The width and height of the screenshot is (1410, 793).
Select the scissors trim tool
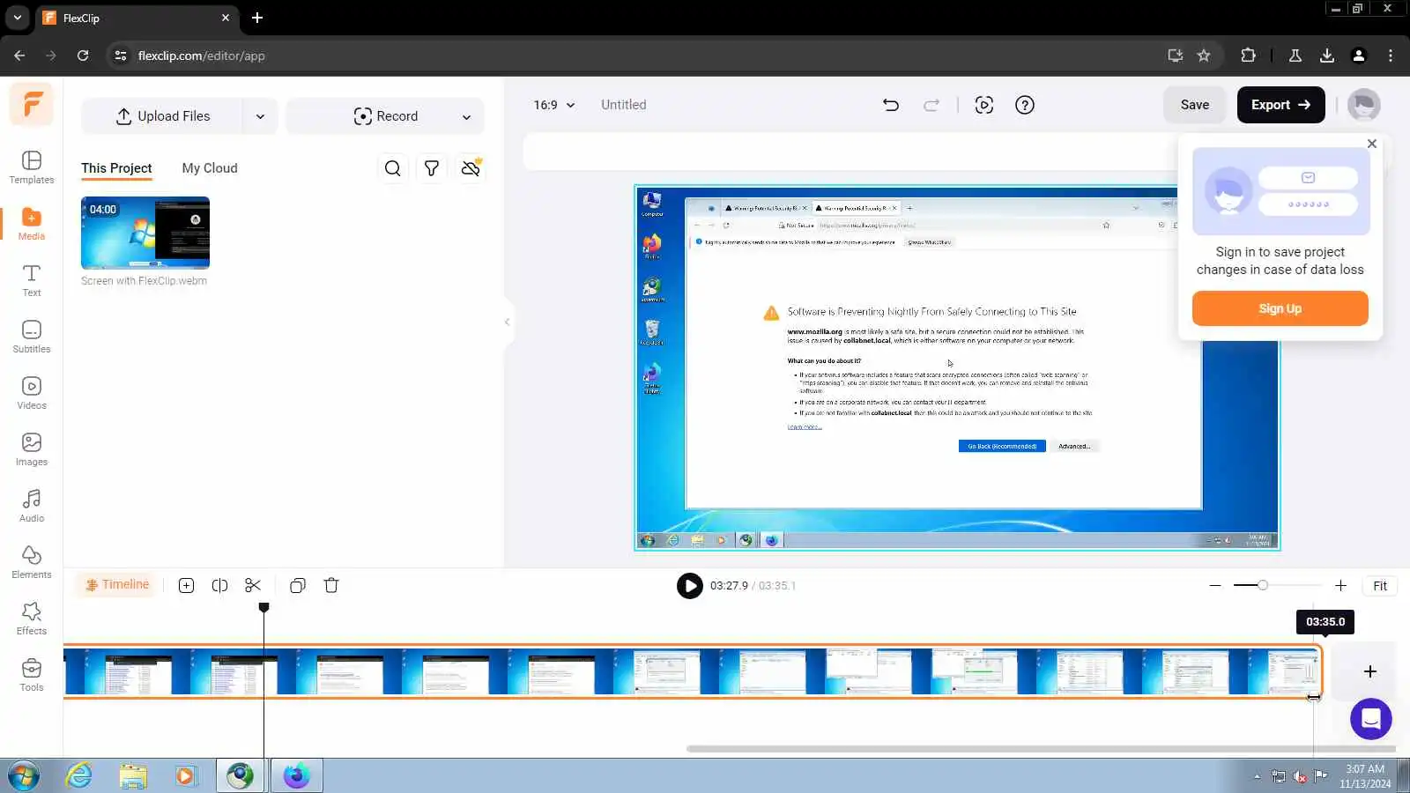point(253,585)
